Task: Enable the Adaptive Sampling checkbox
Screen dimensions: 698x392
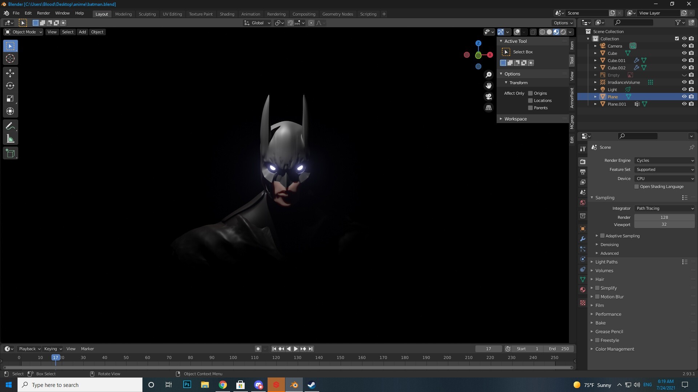Action: click(x=602, y=236)
